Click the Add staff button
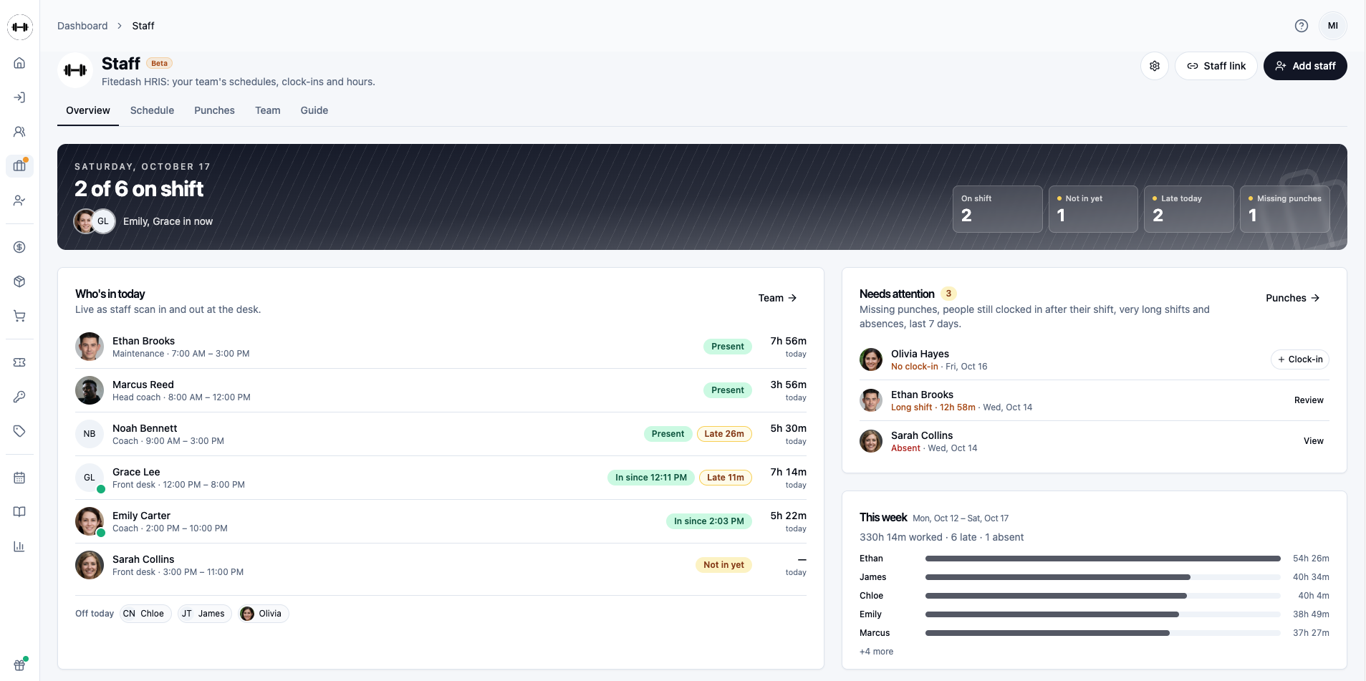1366x681 pixels. (x=1305, y=66)
